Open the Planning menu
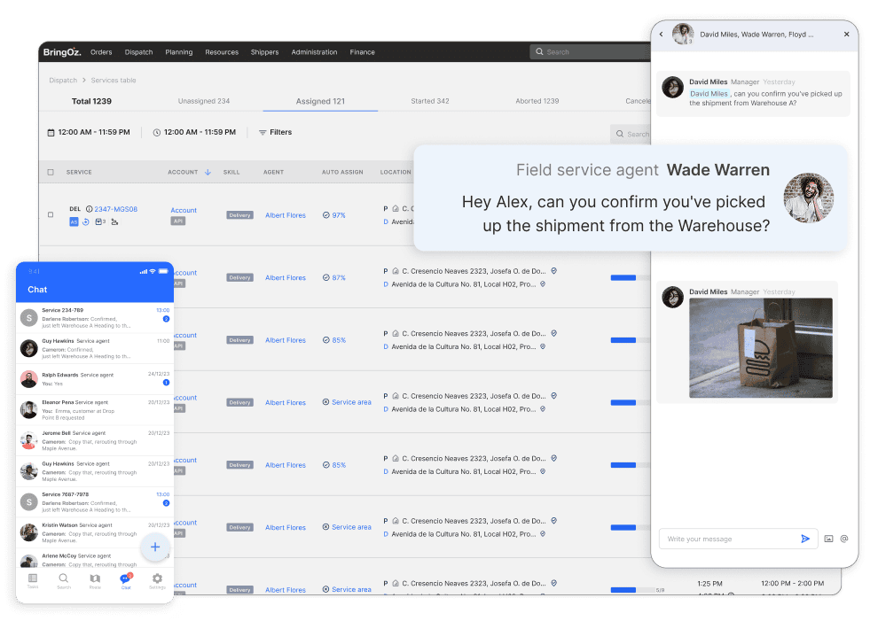The width and height of the screenshot is (870, 621). [x=178, y=52]
